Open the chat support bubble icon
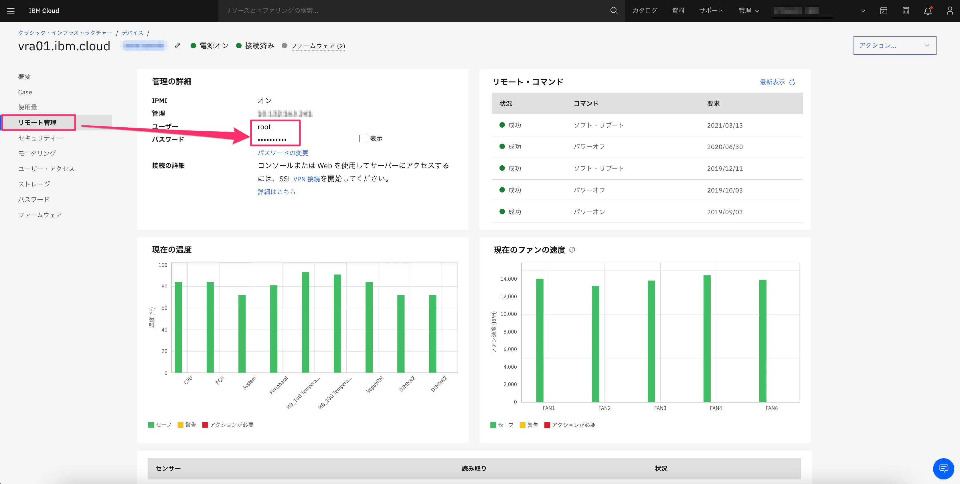 point(943,468)
